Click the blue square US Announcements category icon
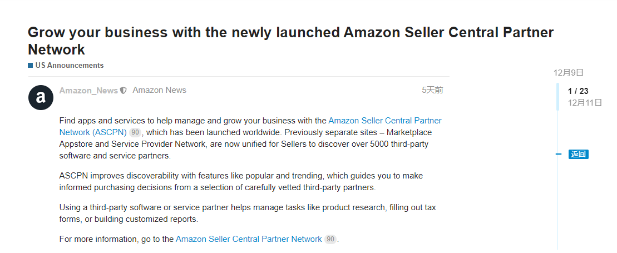 click(x=31, y=66)
